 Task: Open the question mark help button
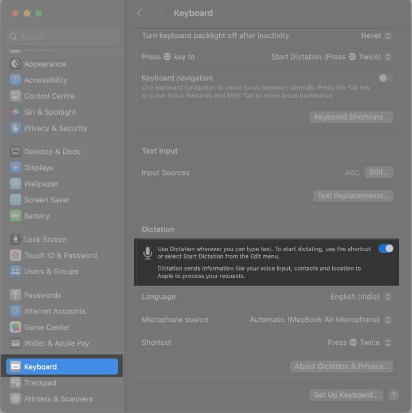(x=394, y=395)
